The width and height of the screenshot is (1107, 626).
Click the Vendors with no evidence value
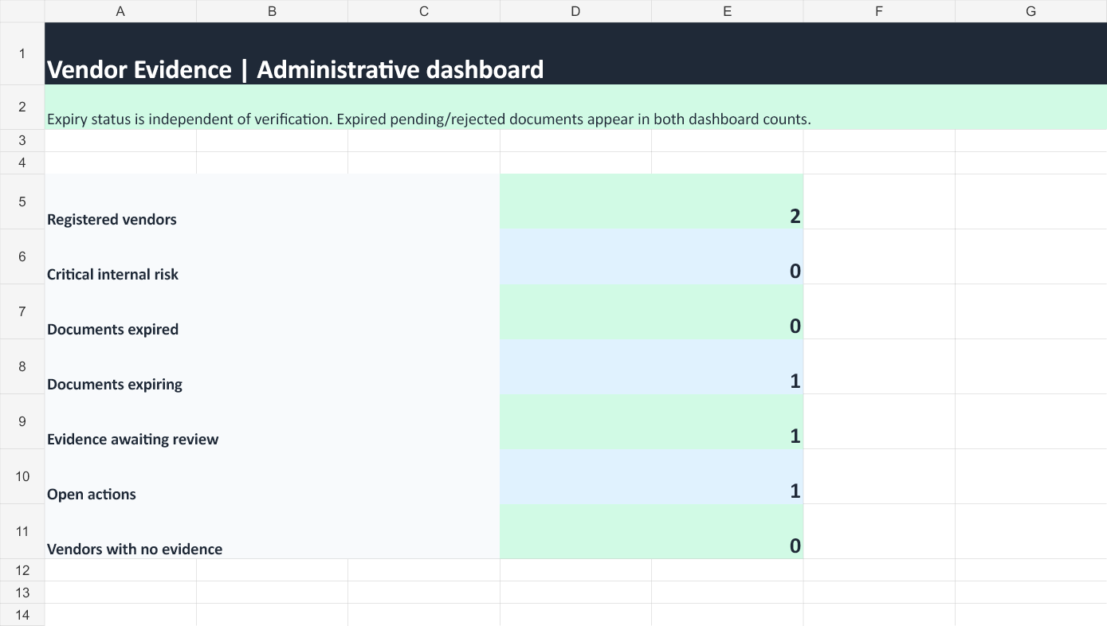coord(651,531)
